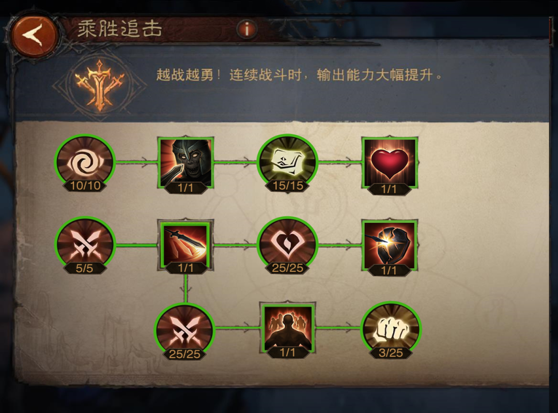Click the 15/15 level counter label
558x413 pixels.
(x=288, y=186)
